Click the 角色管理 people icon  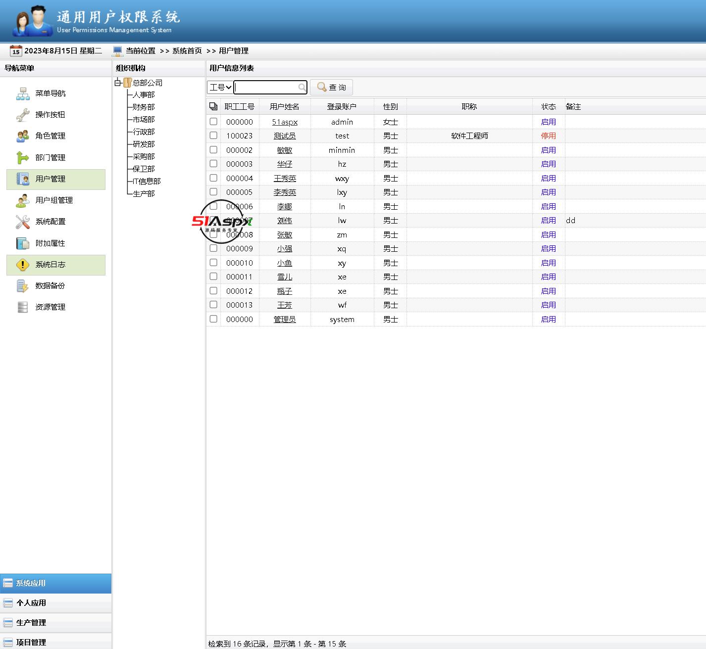(x=23, y=136)
